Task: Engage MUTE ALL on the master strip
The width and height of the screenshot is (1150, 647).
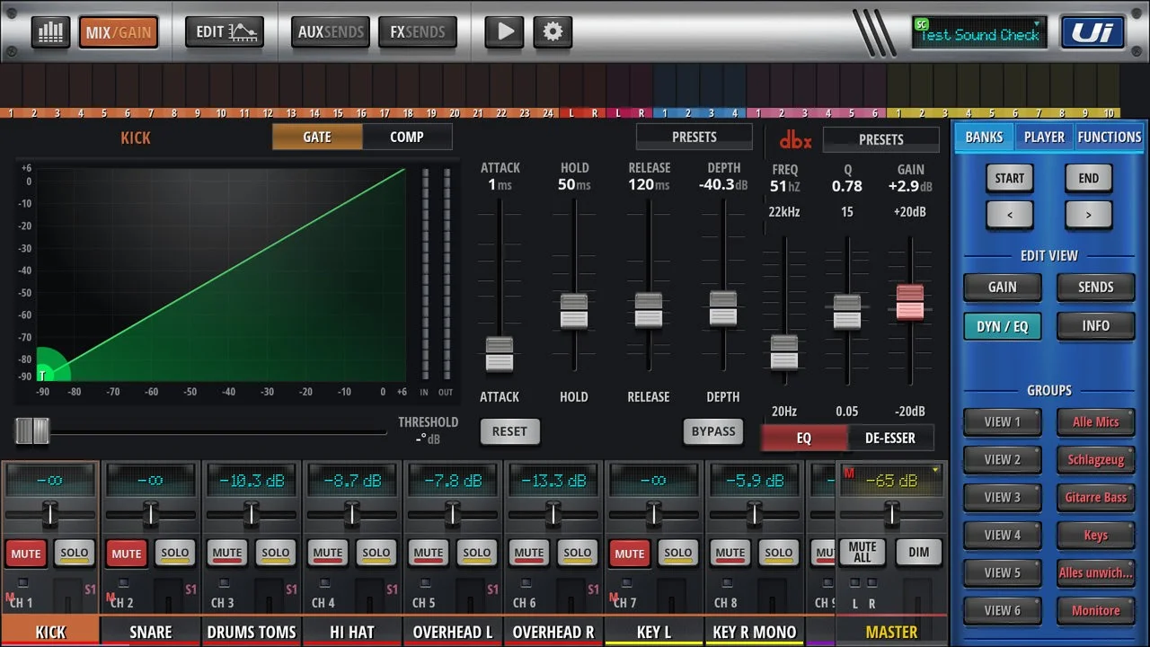Action: coord(861,552)
